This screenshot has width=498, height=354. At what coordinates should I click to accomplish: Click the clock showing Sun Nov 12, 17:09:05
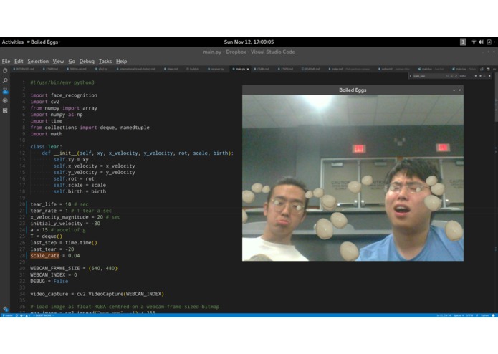[249, 42]
